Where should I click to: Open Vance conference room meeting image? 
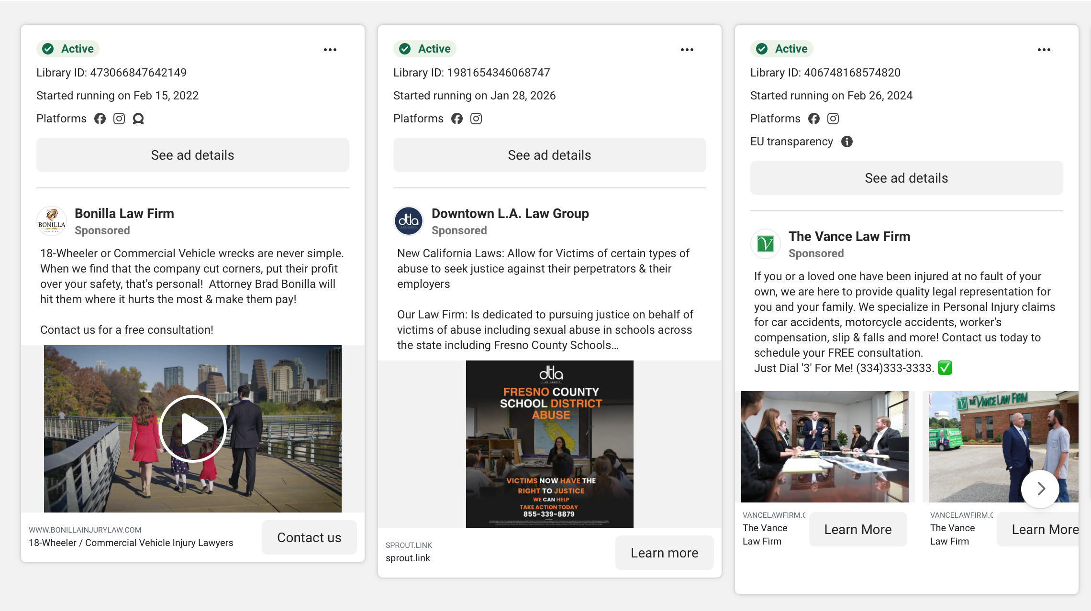[x=825, y=447]
